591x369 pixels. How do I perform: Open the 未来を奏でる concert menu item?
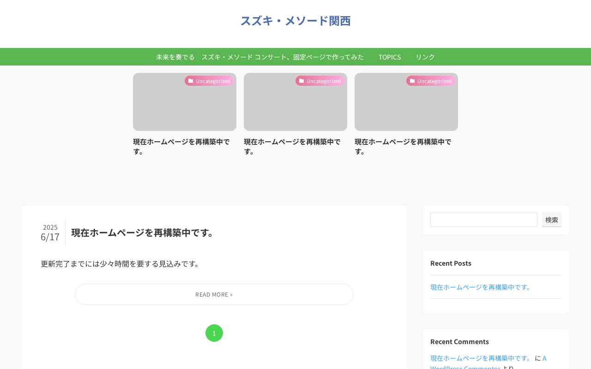(260, 57)
